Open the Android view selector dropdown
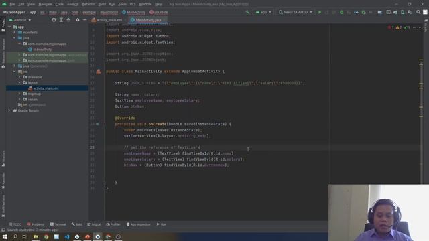This screenshot has width=429, height=241. pyautogui.click(x=20, y=20)
